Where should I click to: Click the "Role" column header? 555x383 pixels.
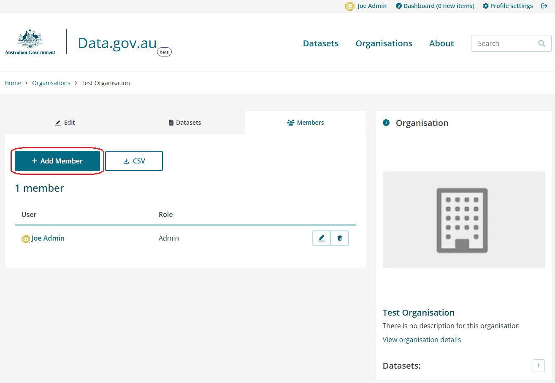[166, 214]
